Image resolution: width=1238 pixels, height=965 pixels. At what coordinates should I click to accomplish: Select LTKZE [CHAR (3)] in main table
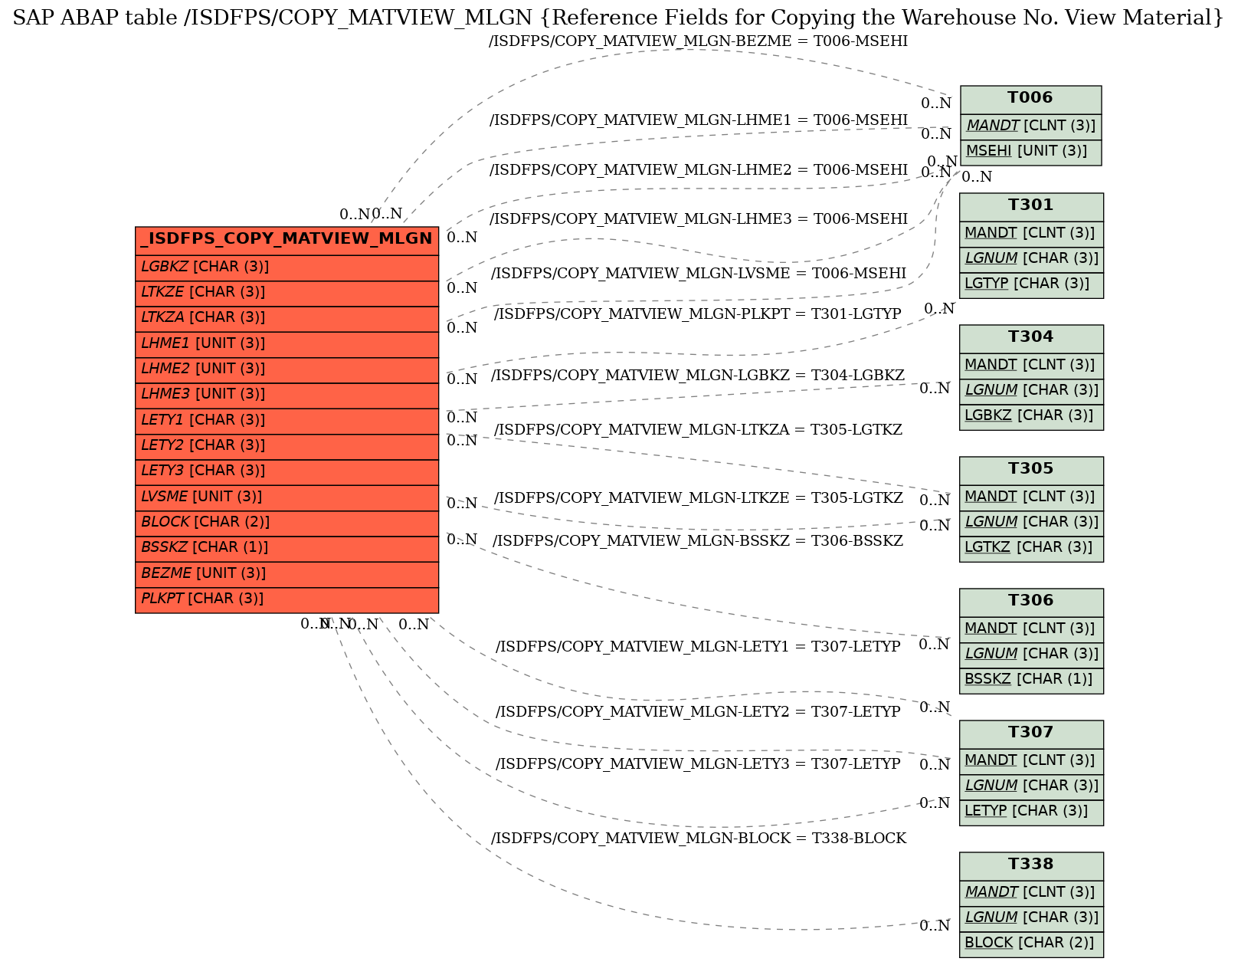pyautogui.click(x=287, y=293)
